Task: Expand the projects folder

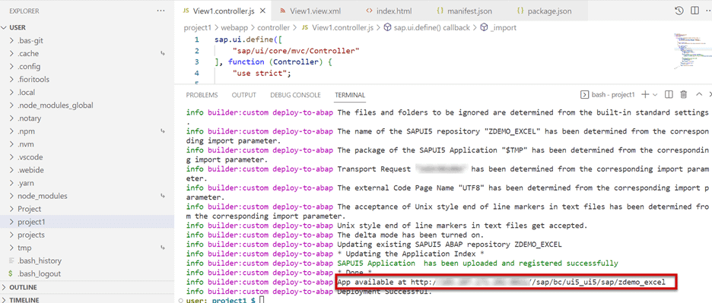Action: [x=87, y=235]
